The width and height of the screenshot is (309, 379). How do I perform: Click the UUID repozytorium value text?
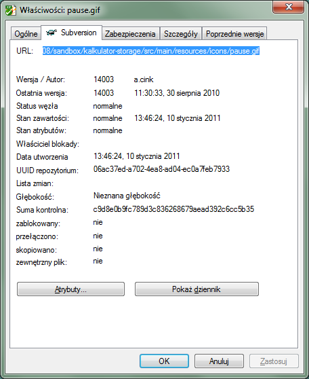[x=161, y=168]
